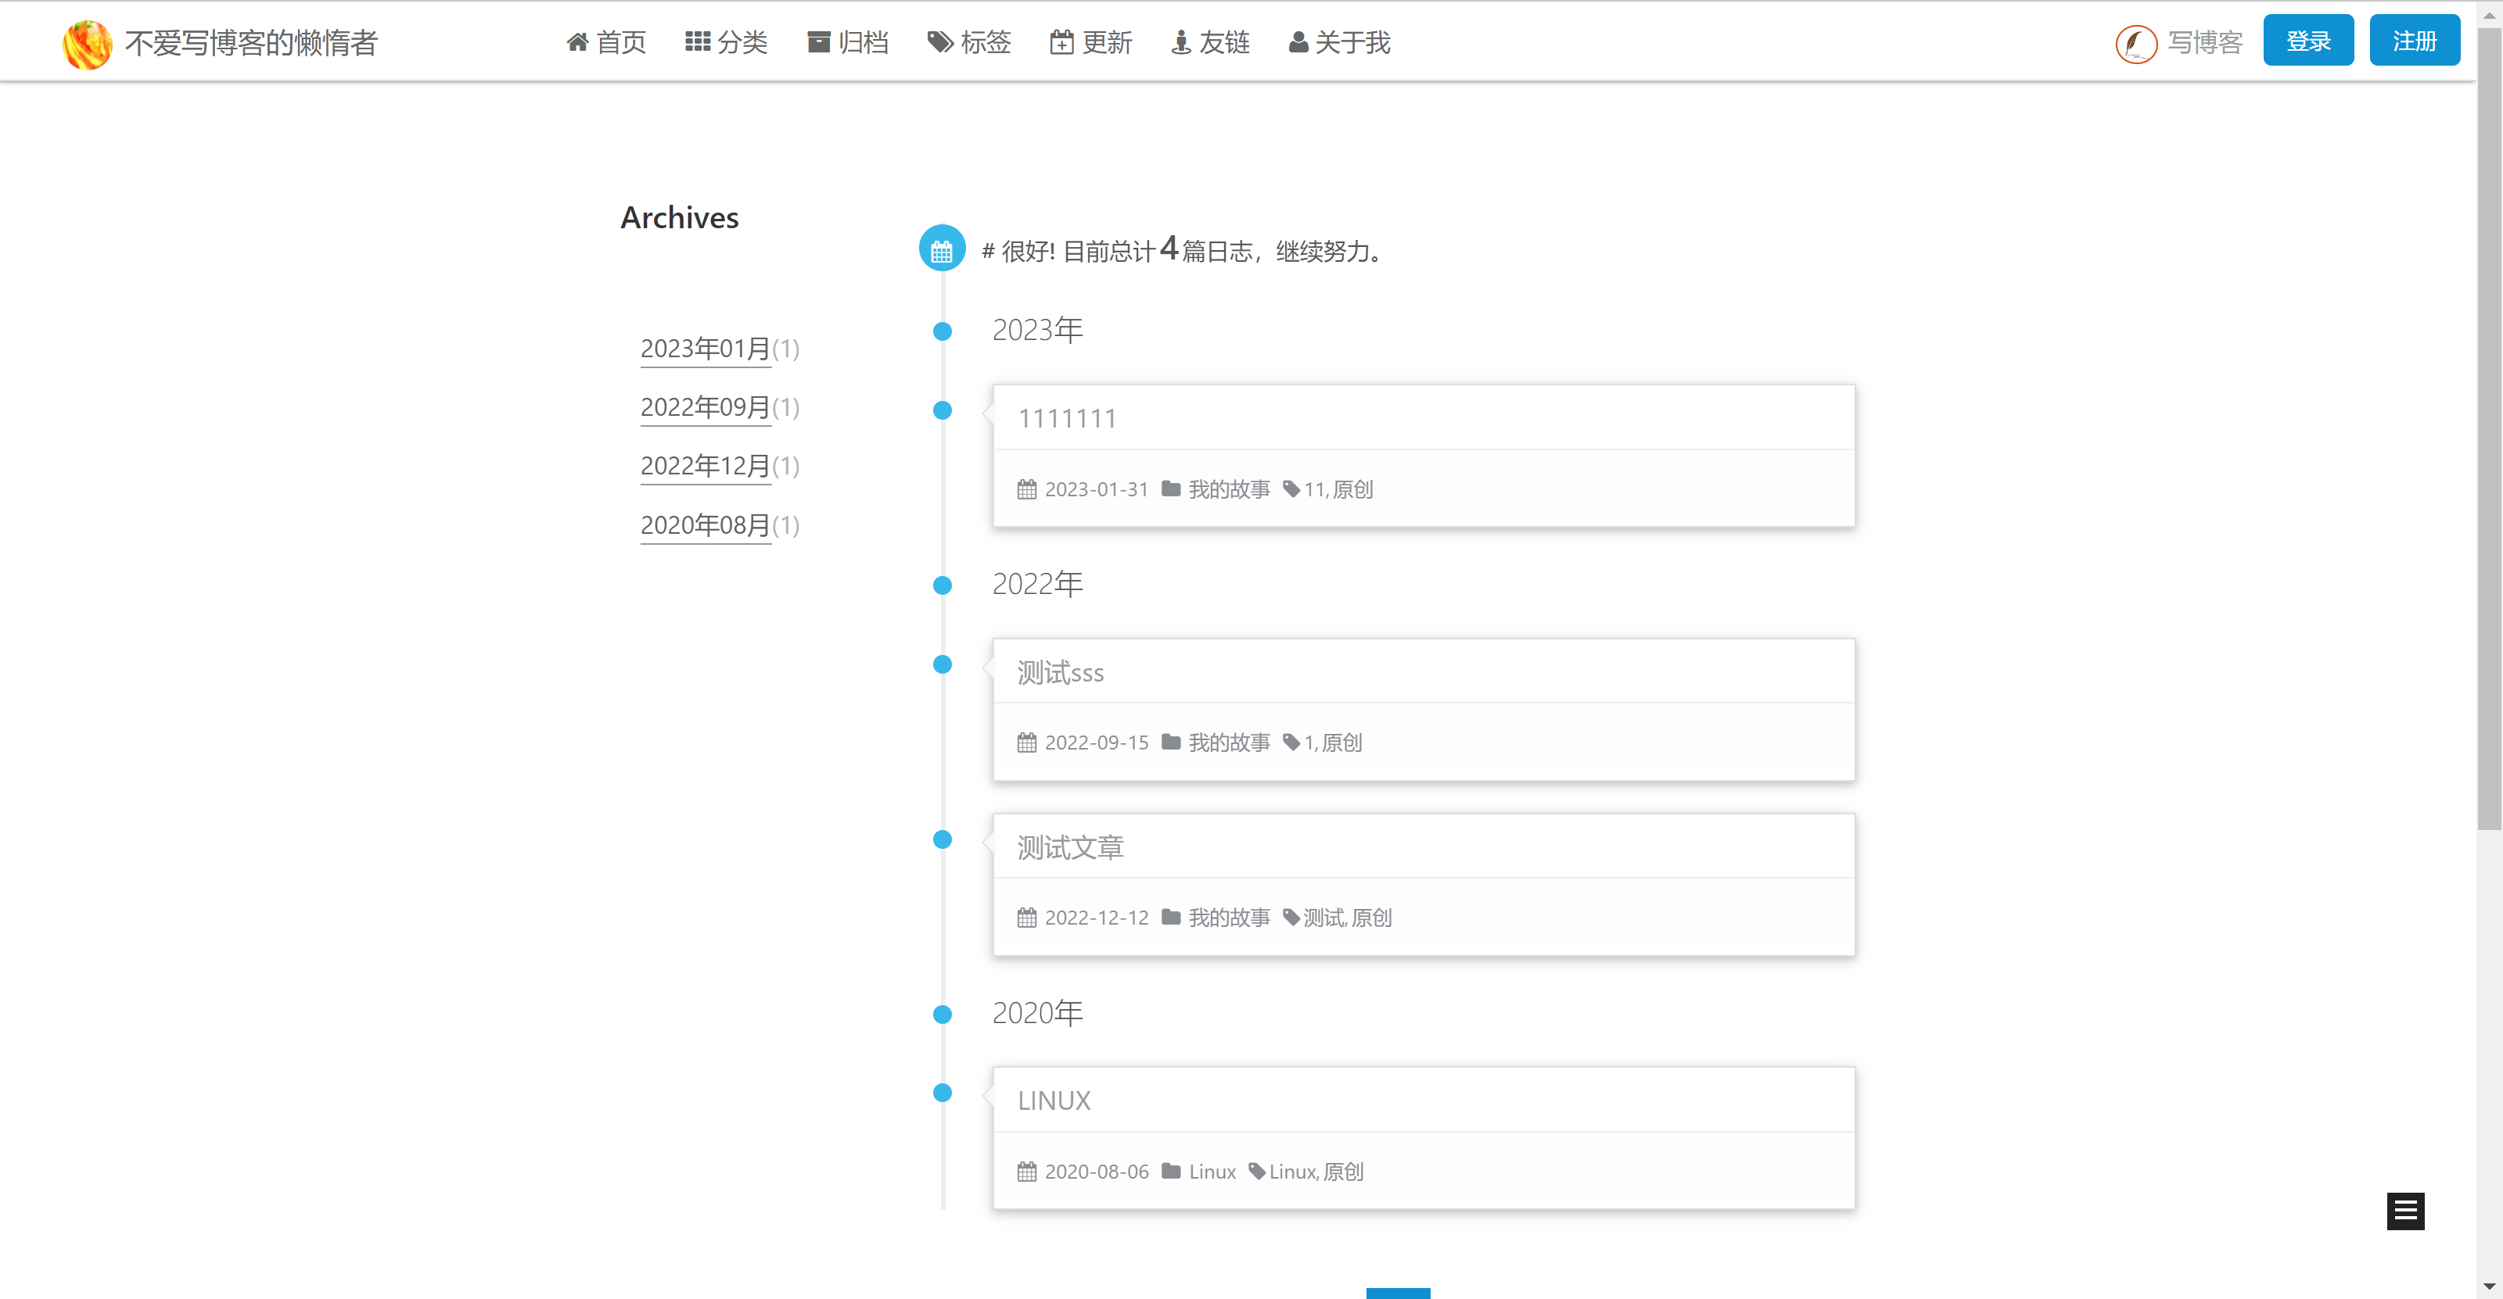Click the scrollbar down arrow

2490,1287
